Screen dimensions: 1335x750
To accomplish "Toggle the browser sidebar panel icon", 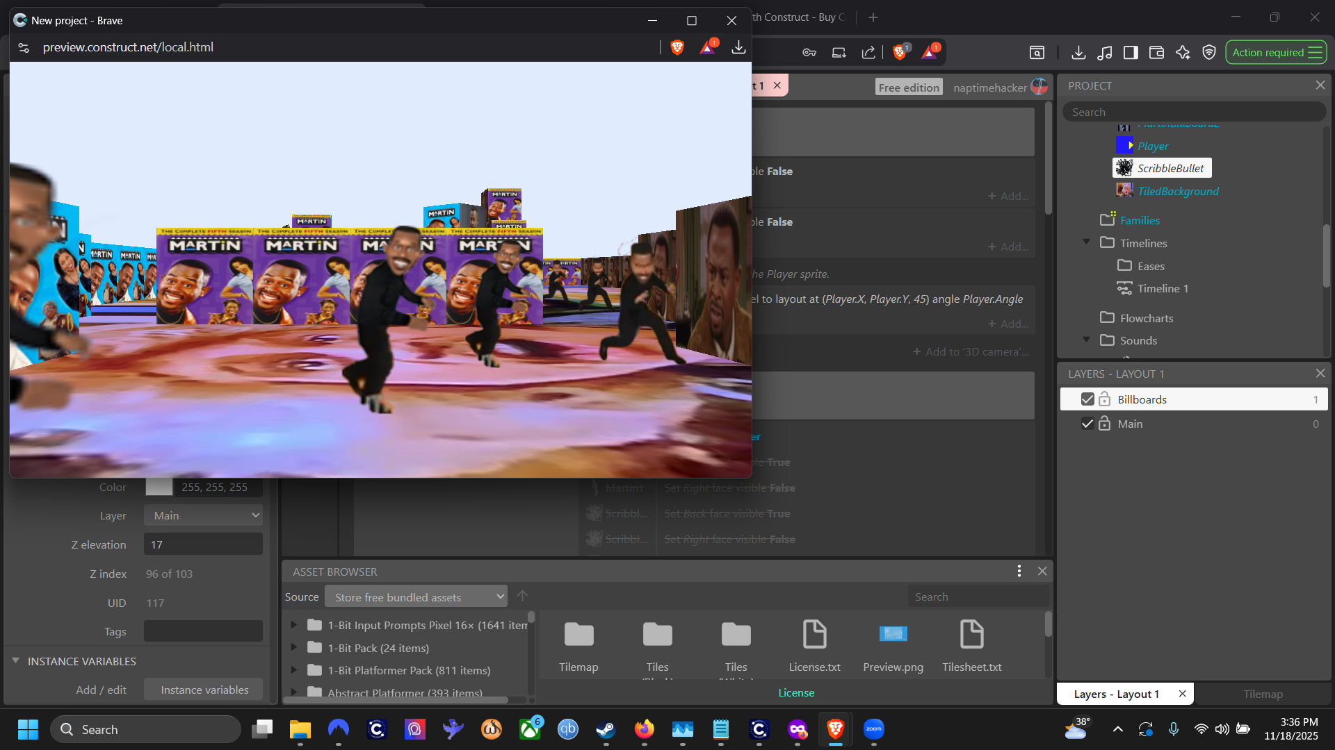I will coord(1131,53).
